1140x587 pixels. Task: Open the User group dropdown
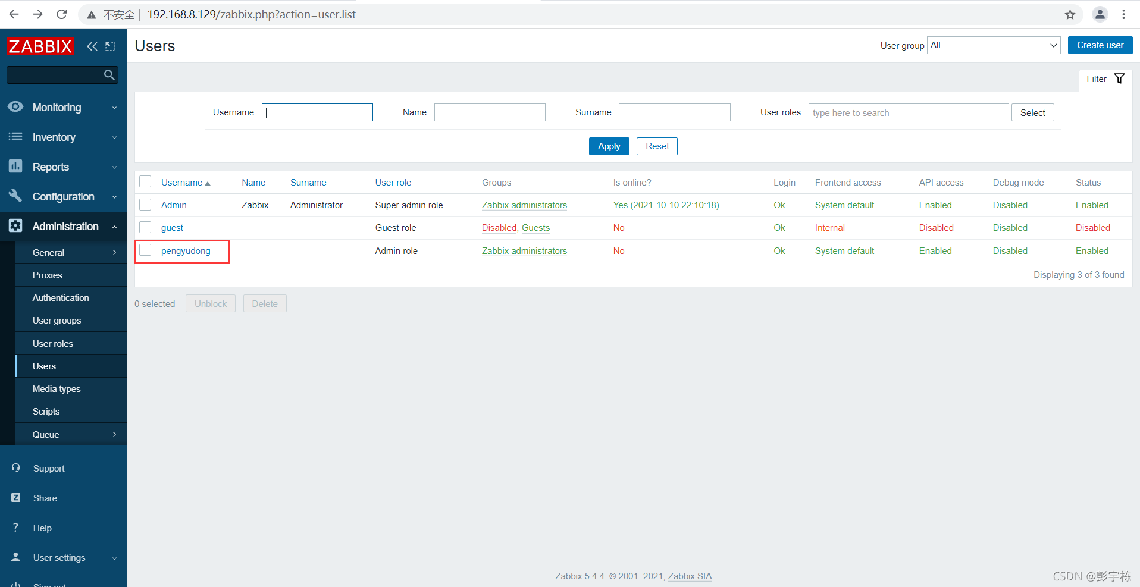click(994, 45)
